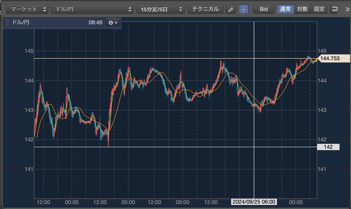The height and width of the screenshot is (209, 351).
Task: Click the 2024/09/25 06:00 date marker
Action: [254, 202]
